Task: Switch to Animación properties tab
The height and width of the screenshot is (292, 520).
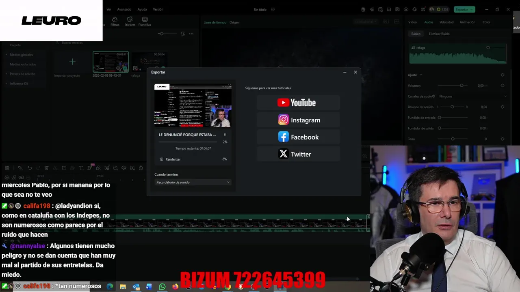Action: (467, 22)
